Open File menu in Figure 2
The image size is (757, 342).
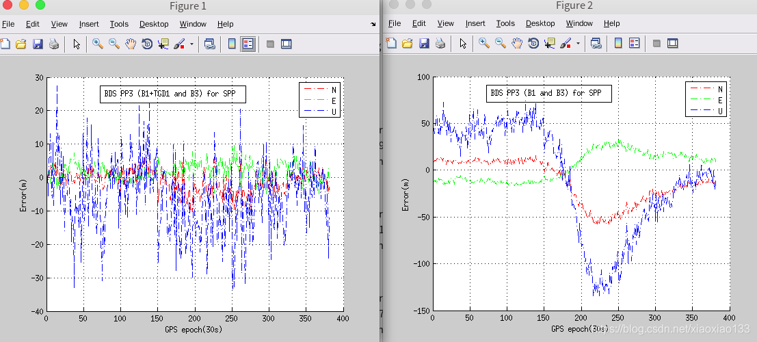(395, 23)
